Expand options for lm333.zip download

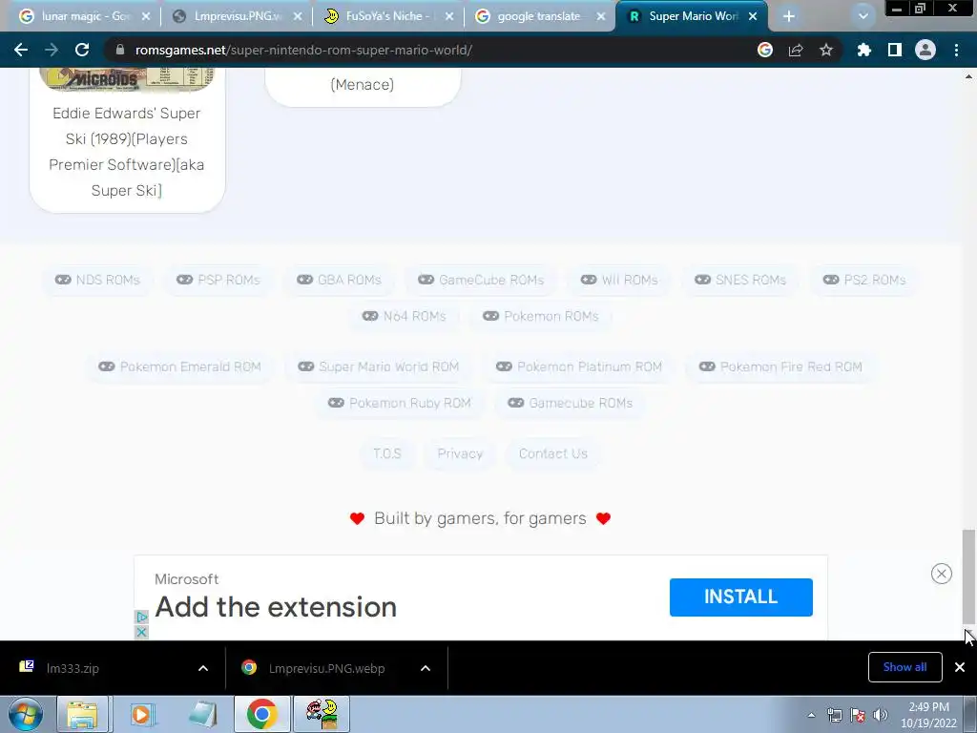click(x=203, y=668)
